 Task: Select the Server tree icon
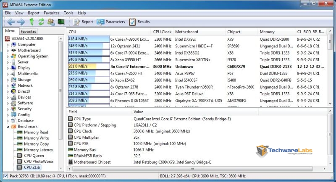coord(14,62)
